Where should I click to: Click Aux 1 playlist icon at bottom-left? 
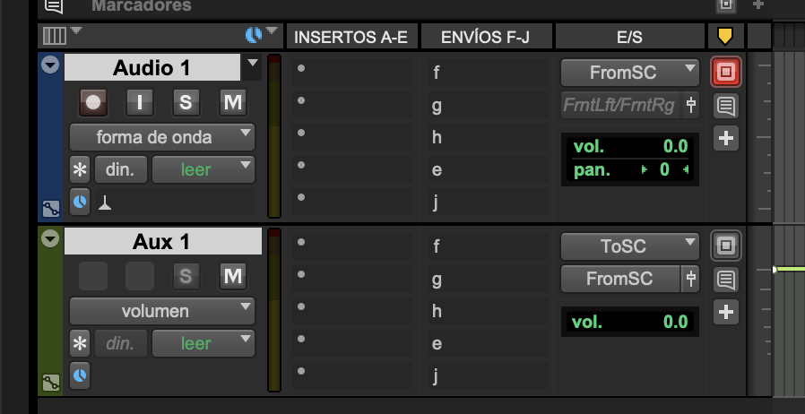(x=50, y=383)
